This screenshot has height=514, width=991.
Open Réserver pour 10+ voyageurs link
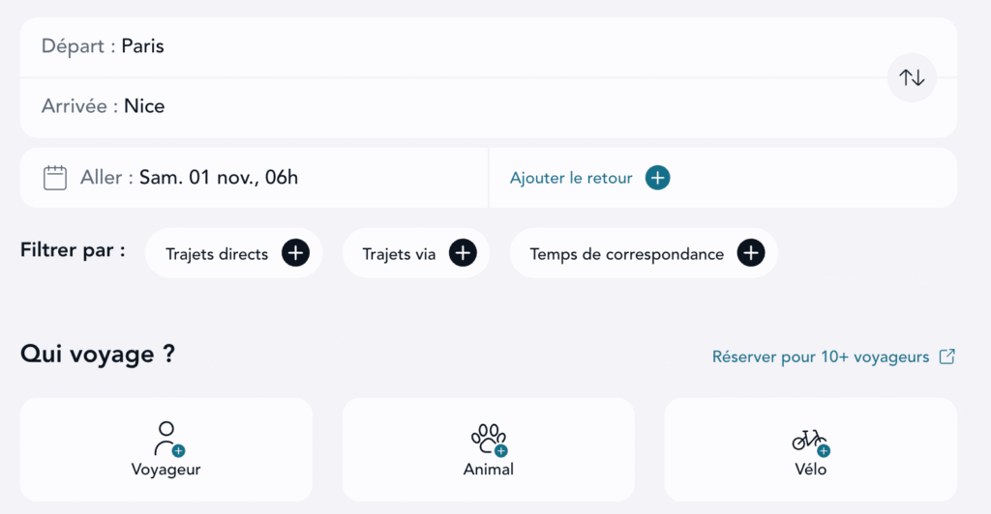tap(821, 357)
